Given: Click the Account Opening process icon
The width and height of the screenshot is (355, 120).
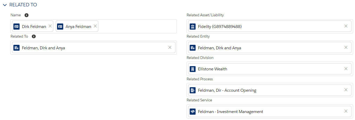Looking at the screenshot, I should [193, 90].
